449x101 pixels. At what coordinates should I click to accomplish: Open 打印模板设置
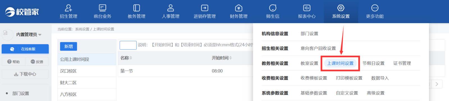[x=349, y=78]
